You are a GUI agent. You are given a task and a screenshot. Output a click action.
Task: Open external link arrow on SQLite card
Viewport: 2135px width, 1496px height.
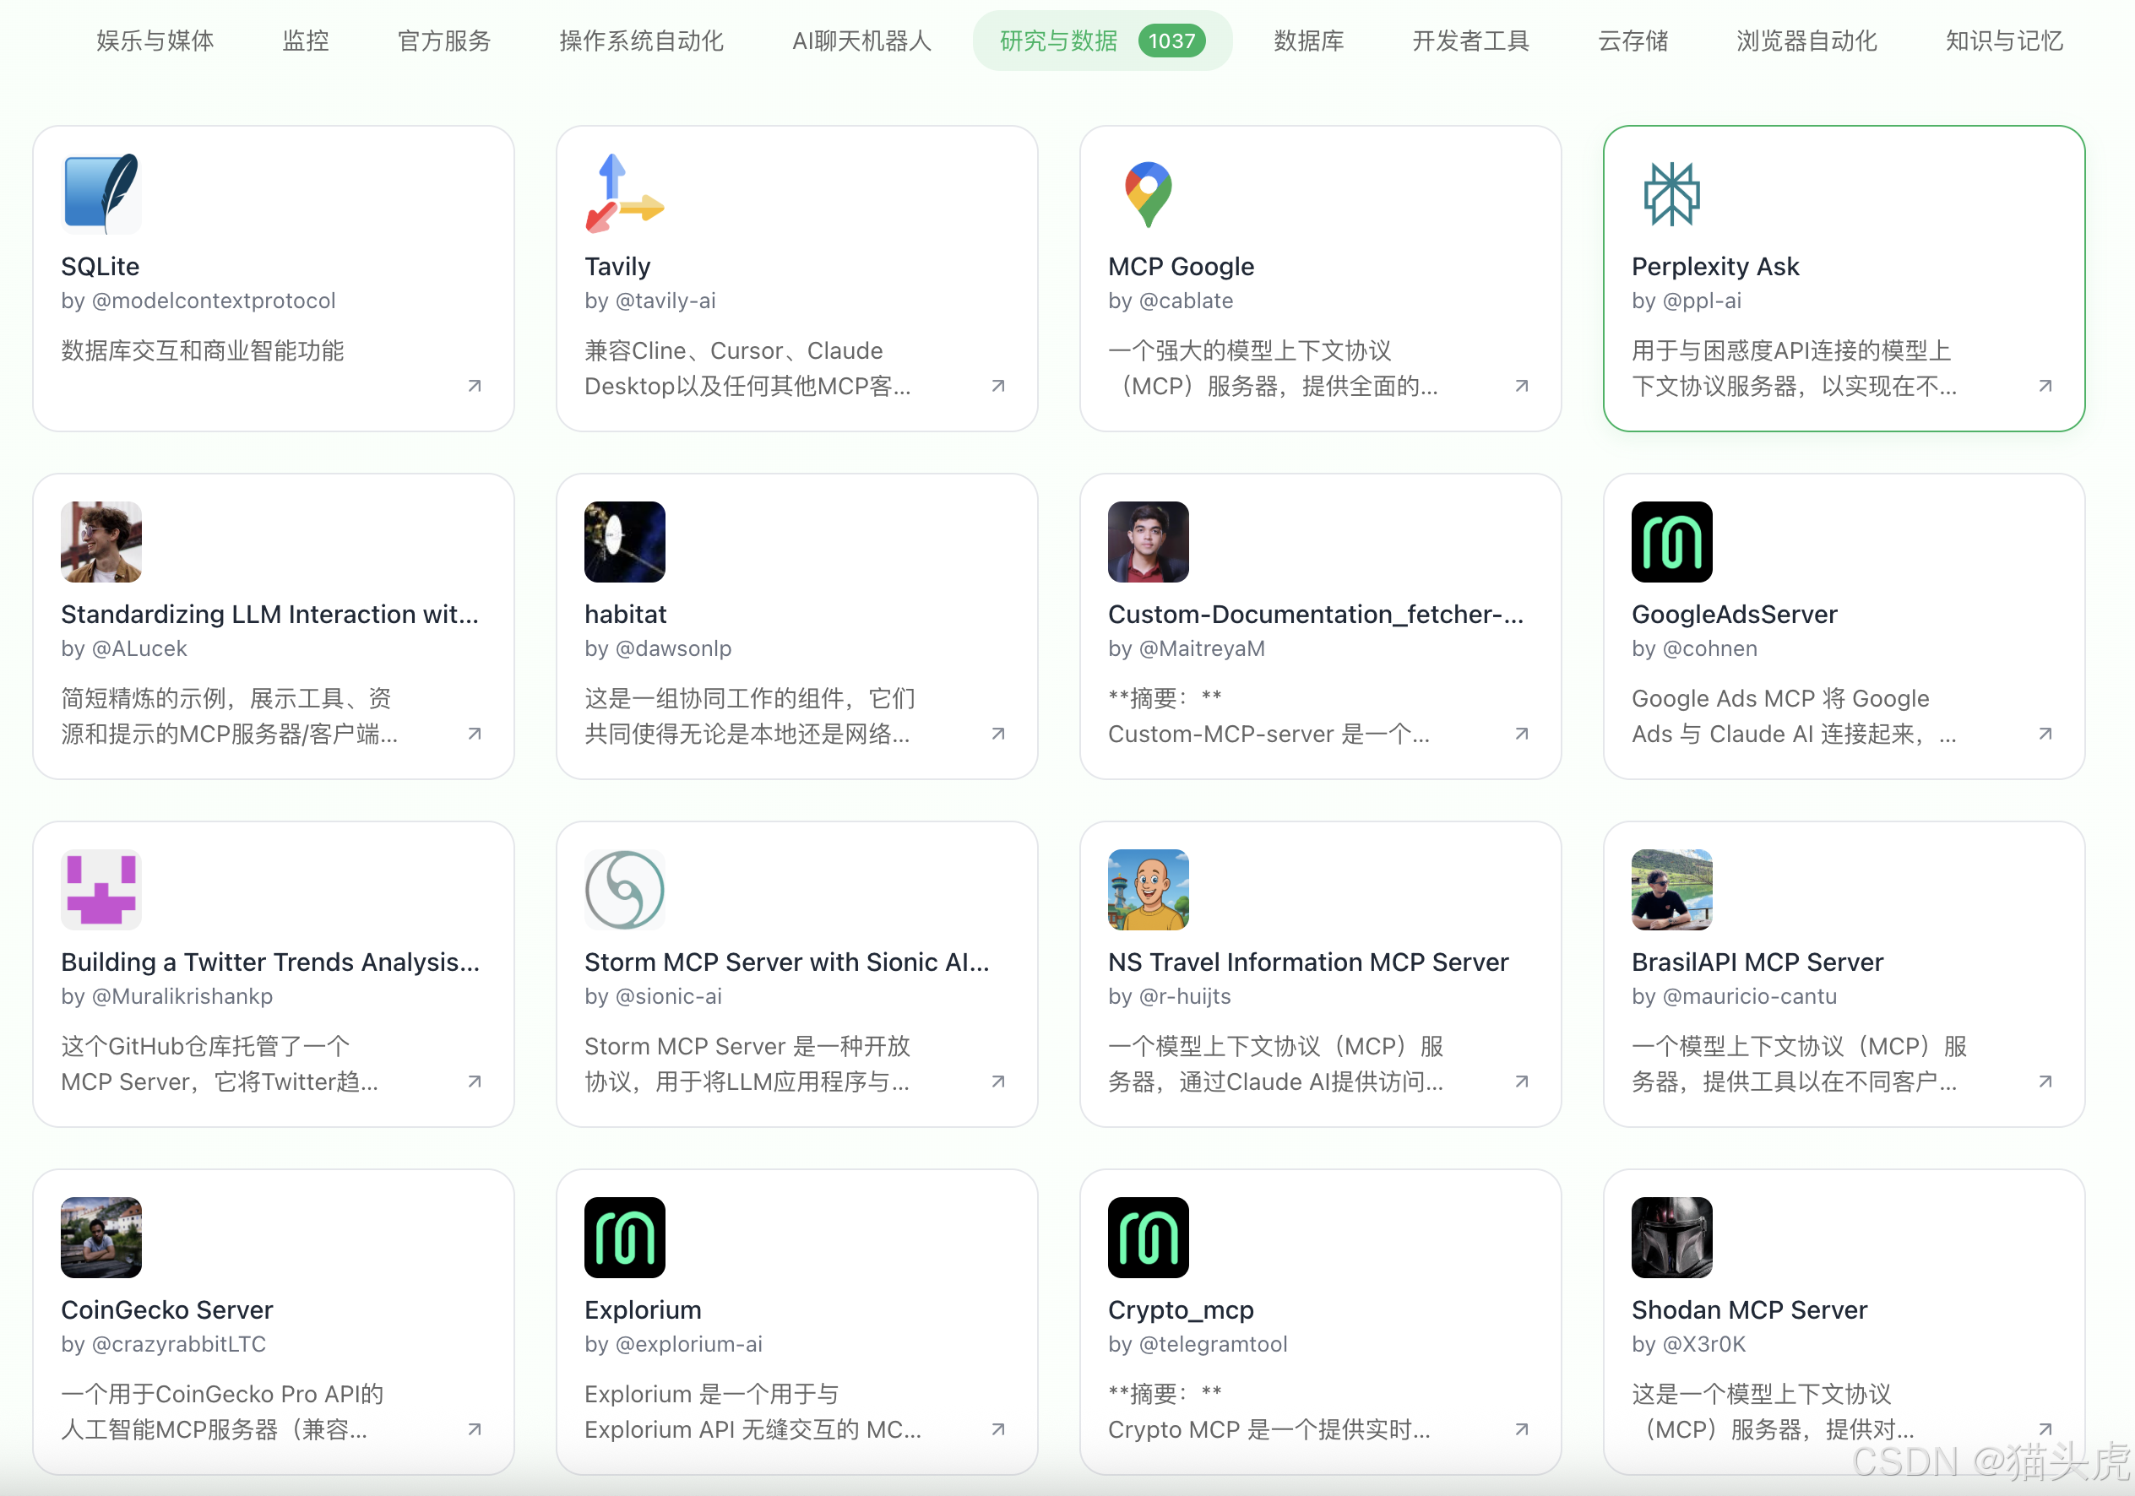click(475, 386)
